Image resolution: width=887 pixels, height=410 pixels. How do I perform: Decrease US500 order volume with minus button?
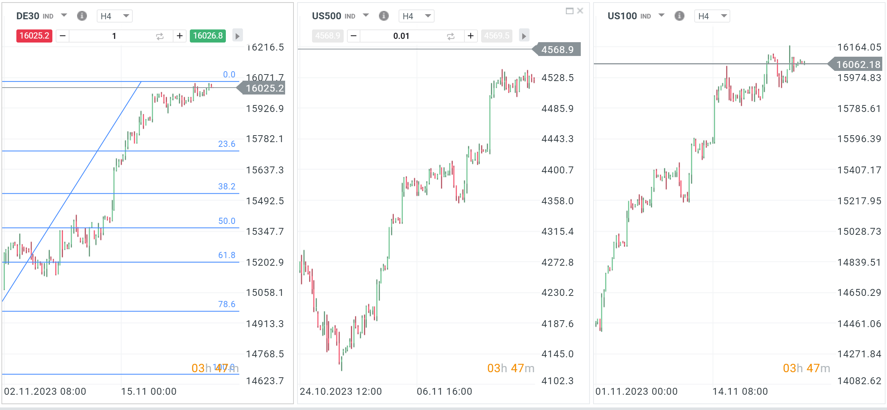pos(353,36)
